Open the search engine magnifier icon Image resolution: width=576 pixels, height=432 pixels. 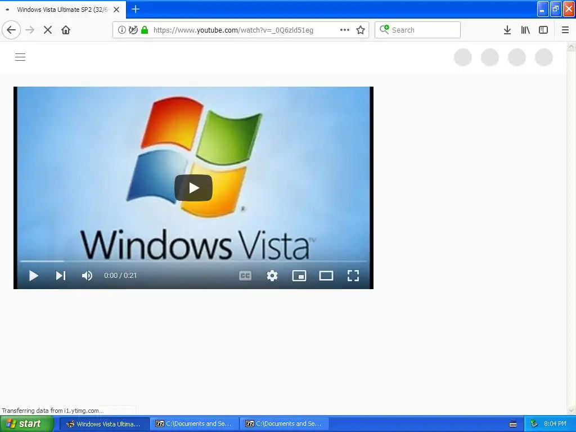(x=384, y=29)
